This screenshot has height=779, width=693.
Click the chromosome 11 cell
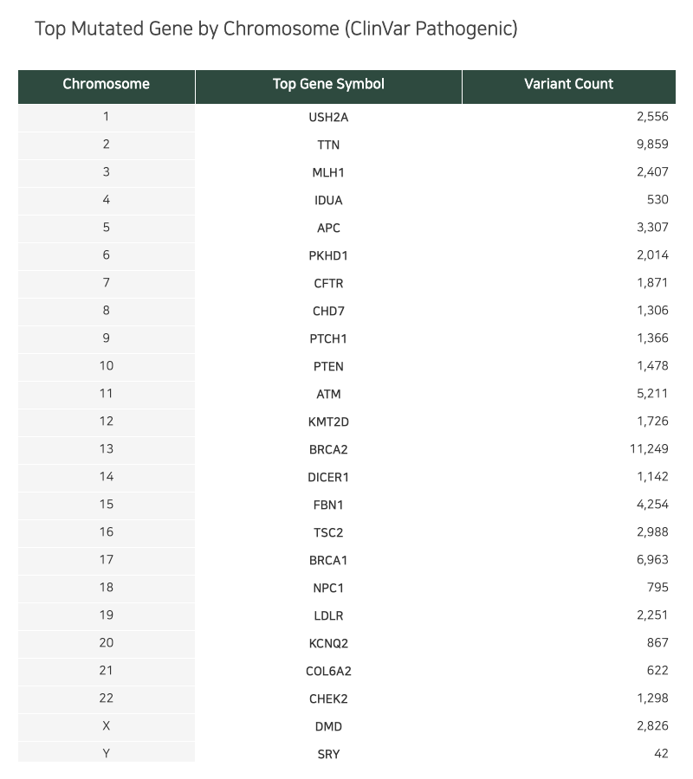pyautogui.click(x=107, y=394)
